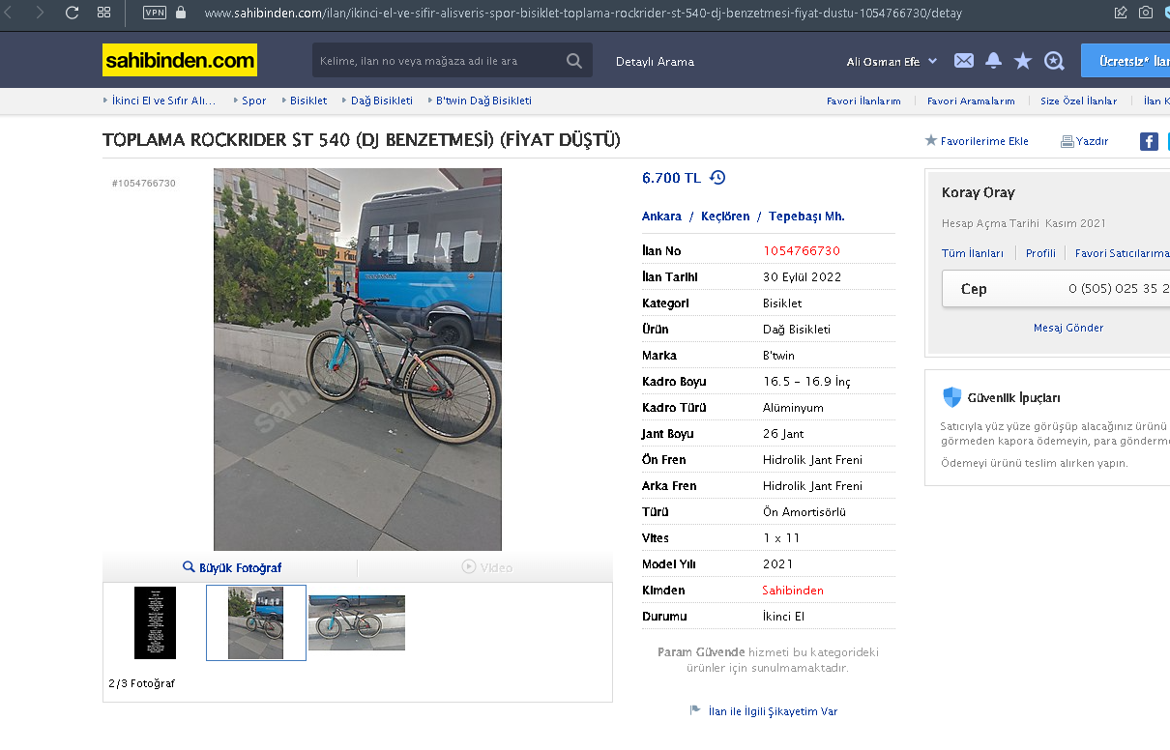Expand the Ali Osman Efe account dropdown
1170x750 pixels.
892,62
